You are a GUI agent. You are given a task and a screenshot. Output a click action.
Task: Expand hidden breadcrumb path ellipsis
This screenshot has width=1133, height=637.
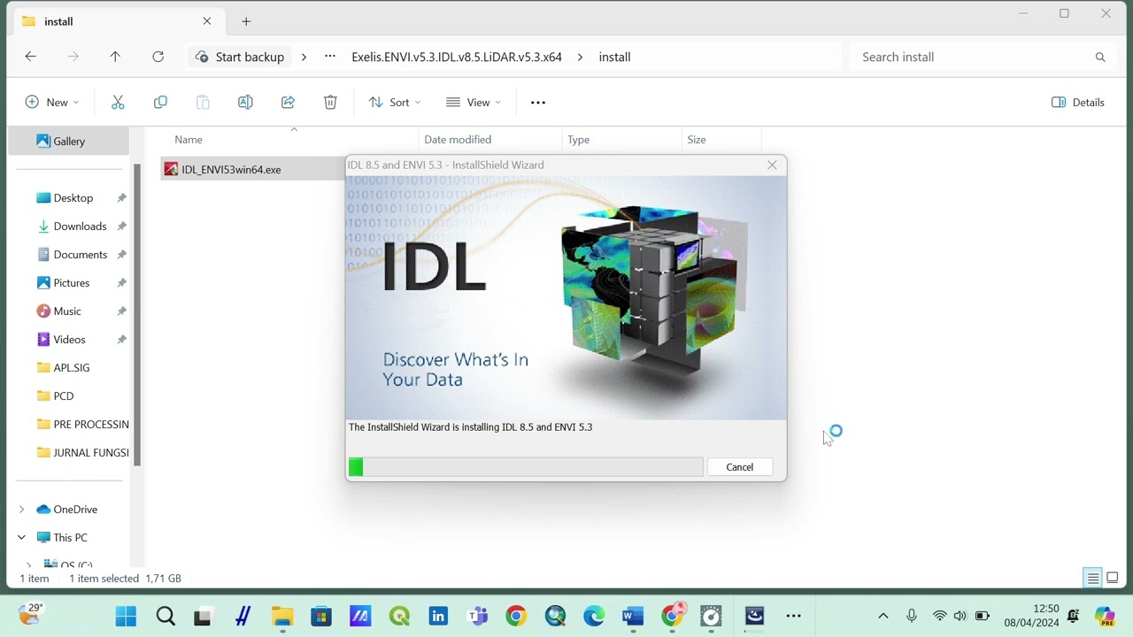click(330, 57)
